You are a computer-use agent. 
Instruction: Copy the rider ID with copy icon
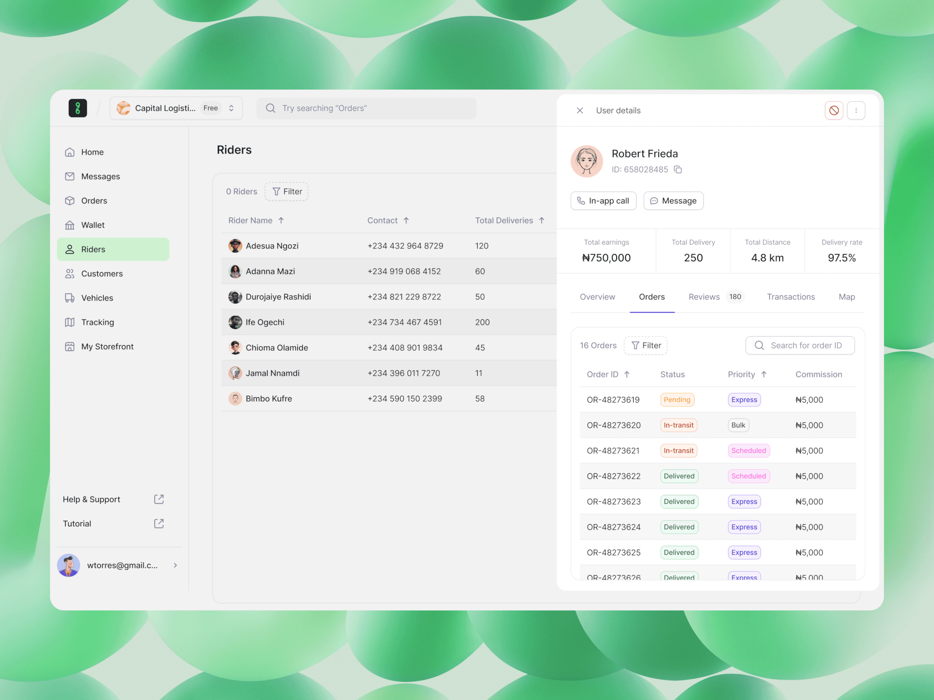(x=678, y=170)
